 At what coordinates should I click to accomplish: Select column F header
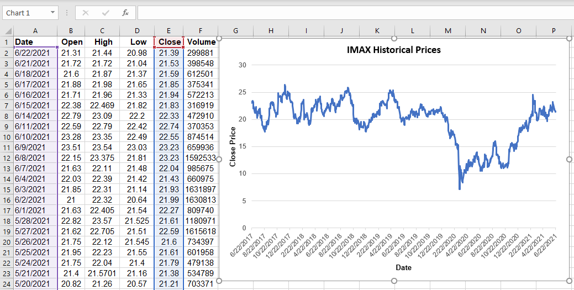pyautogui.click(x=201, y=31)
